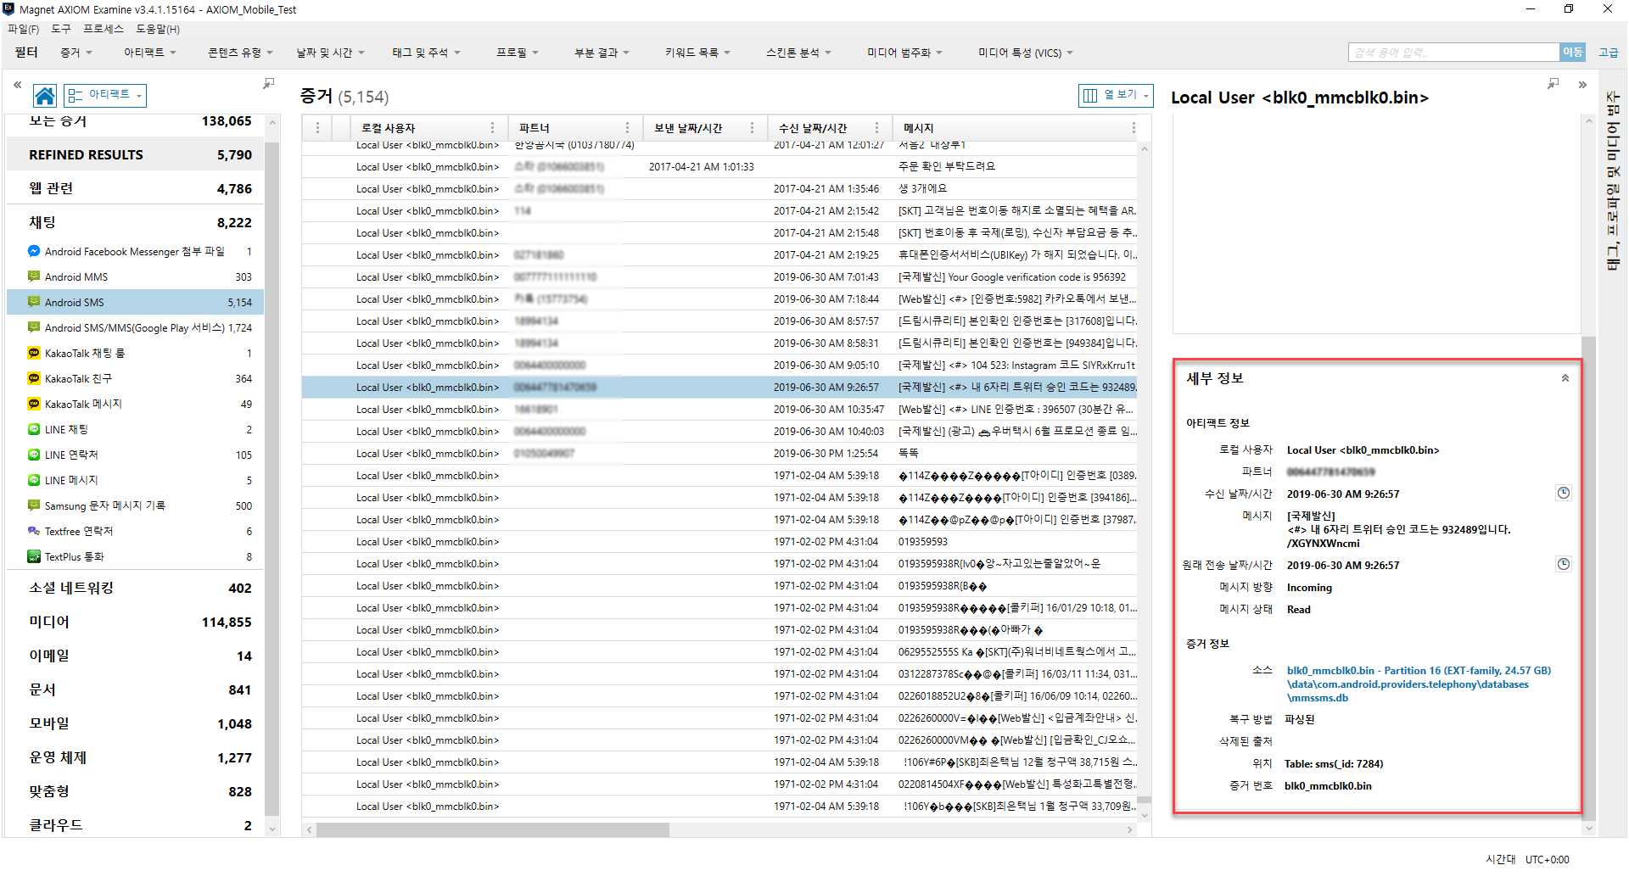Open Android SMS/MMS Google Play services artifact
Screen dimensions: 1629x882
135,327
